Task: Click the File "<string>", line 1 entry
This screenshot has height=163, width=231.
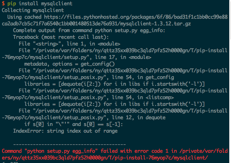Action: click(69, 44)
